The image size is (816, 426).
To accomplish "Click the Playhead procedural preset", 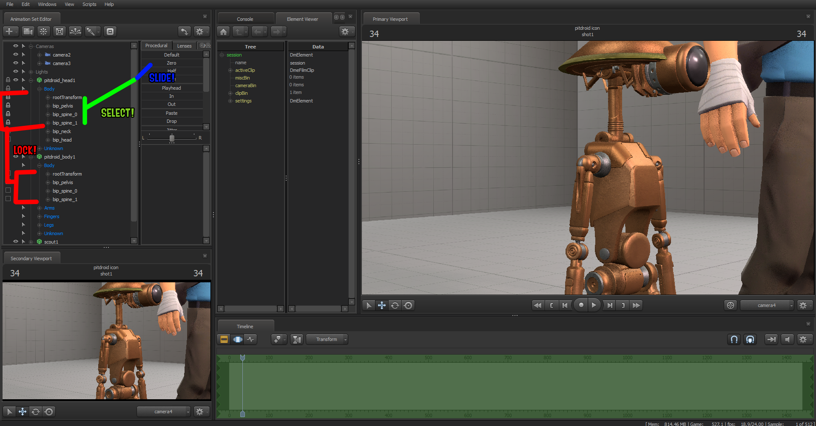I will [x=172, y=88].
